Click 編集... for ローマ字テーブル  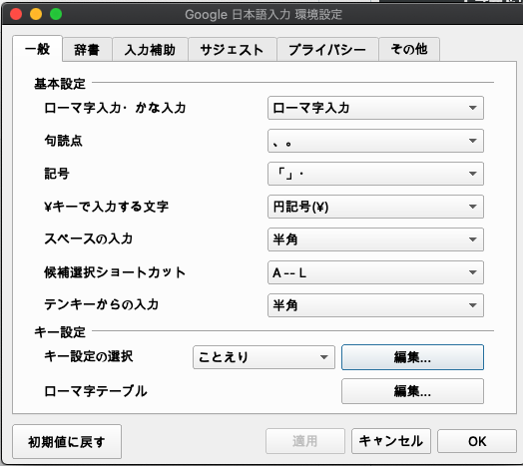pyautogui.click(x=412, y=391)
